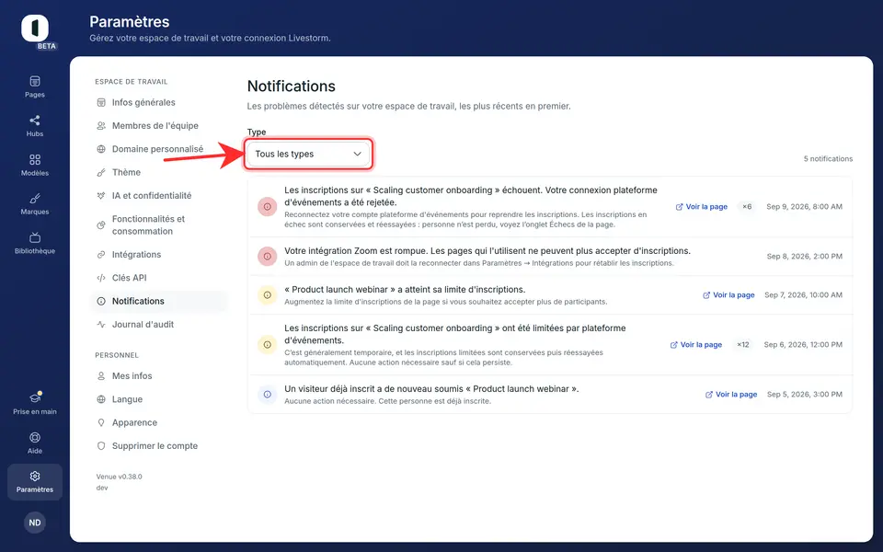Click Voir la page for Sep 7 notification
The image size is (883, 552).
(728, 295)
